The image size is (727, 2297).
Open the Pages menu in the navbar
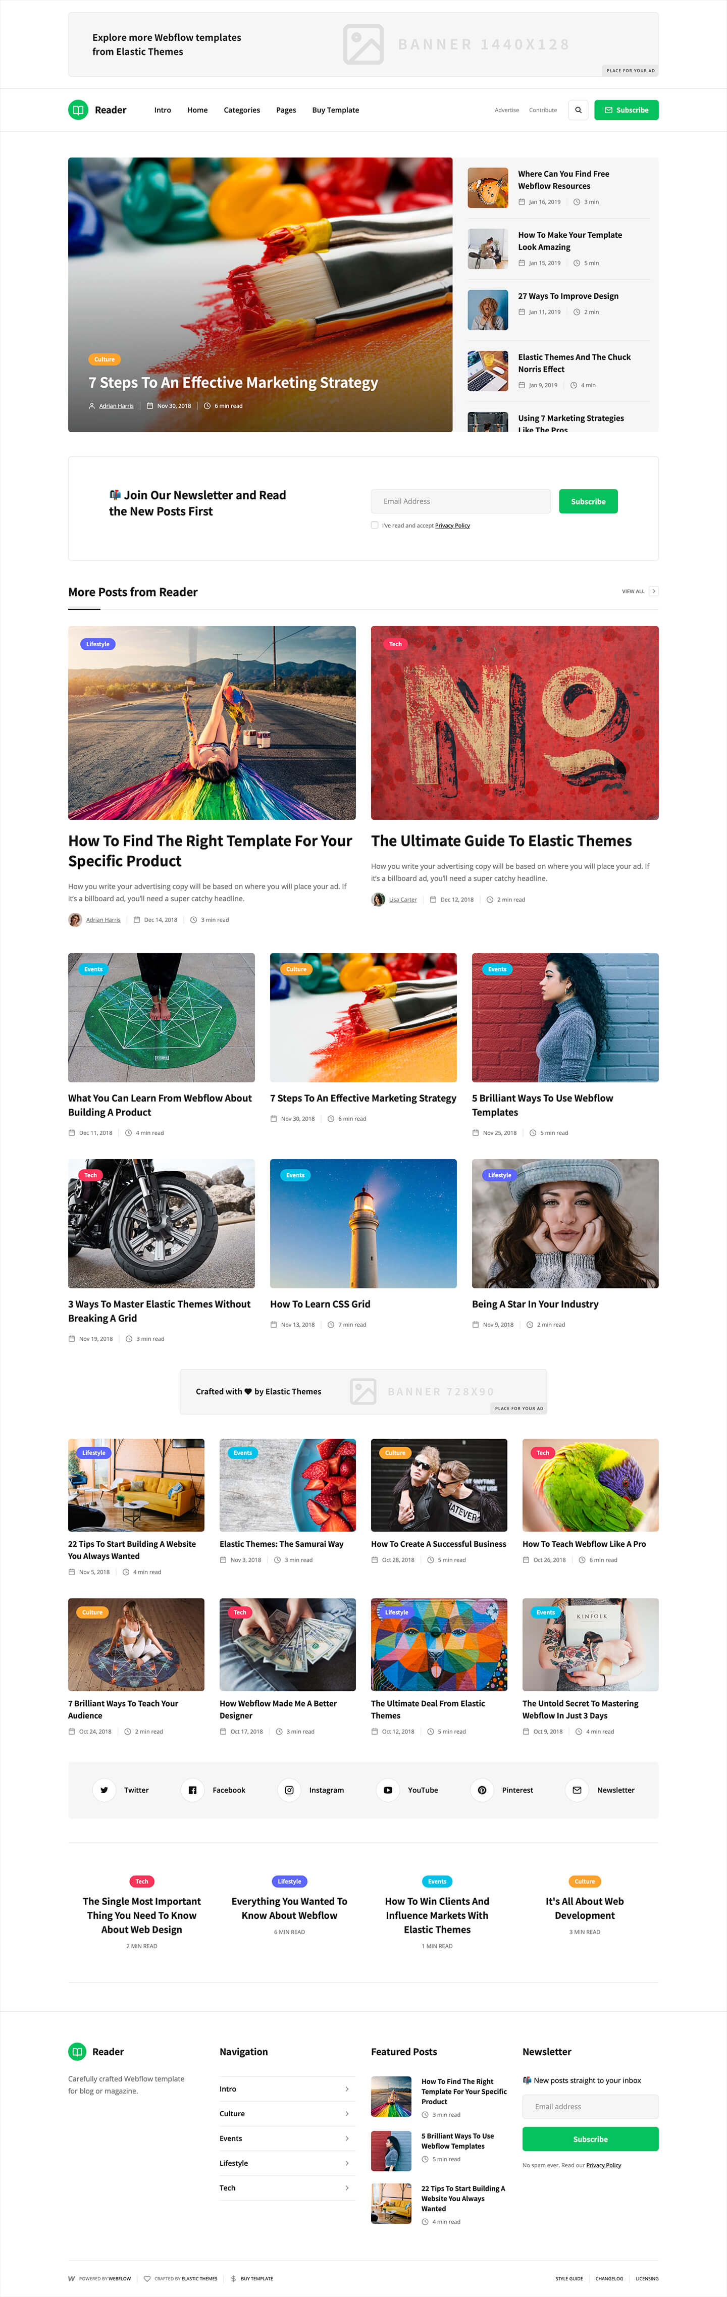pos(286,110)
